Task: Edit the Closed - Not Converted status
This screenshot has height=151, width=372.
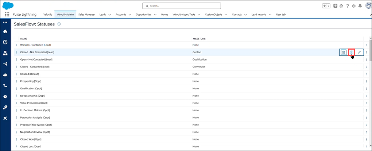Action: tap(359, 52)
